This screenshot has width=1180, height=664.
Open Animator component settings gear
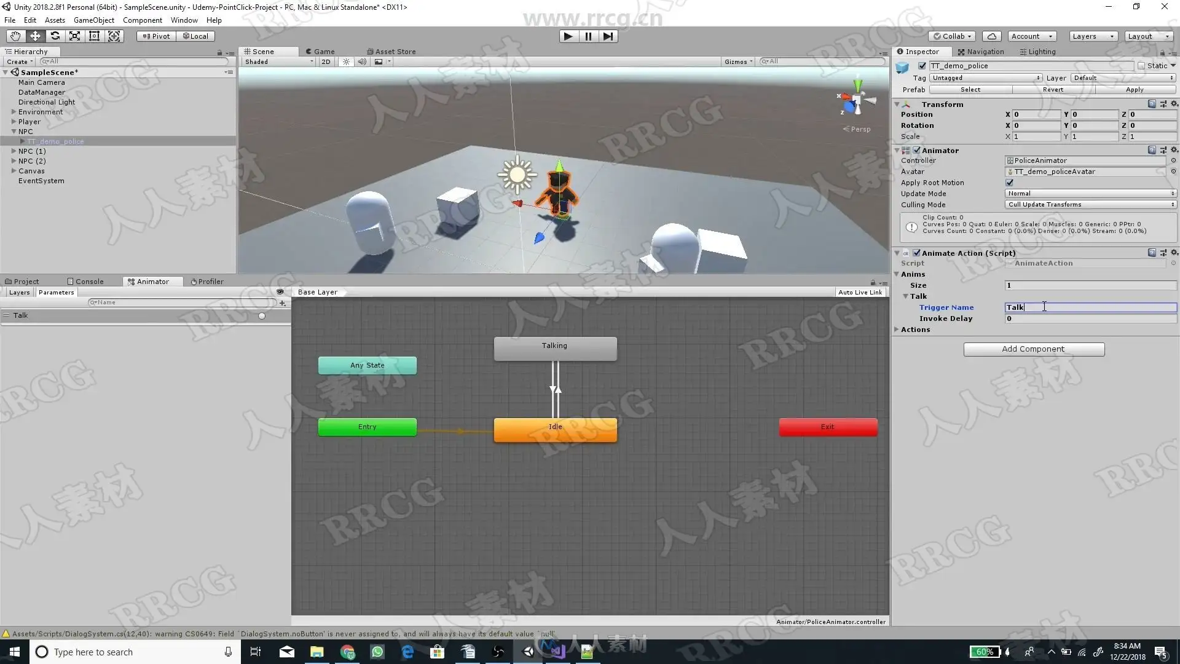pos(1174,150)
